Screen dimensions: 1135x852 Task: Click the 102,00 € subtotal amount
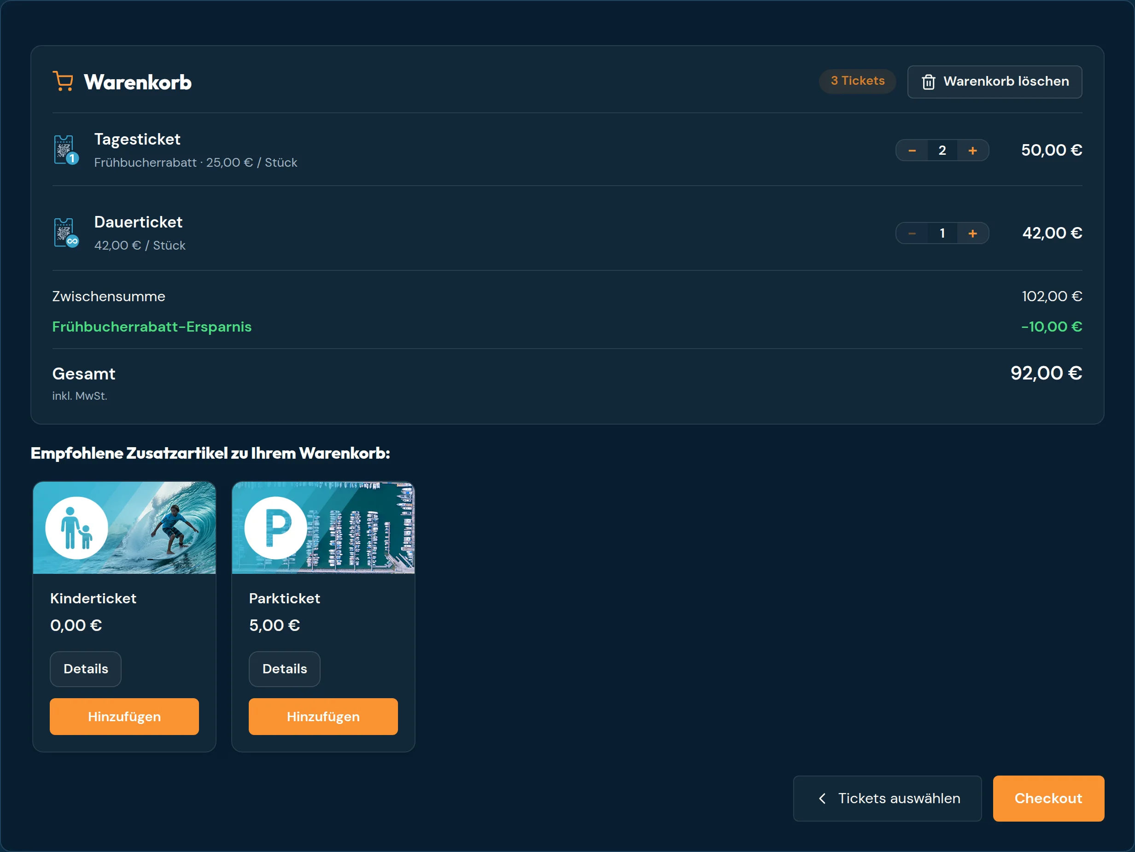pyautogui.click(x=1052, y=297)
